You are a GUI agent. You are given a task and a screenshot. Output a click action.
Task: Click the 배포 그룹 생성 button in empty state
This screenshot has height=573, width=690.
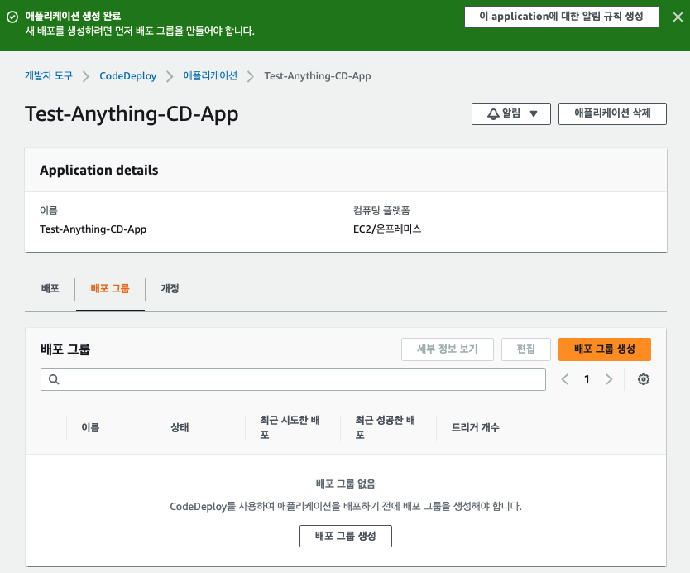(346, 536)
